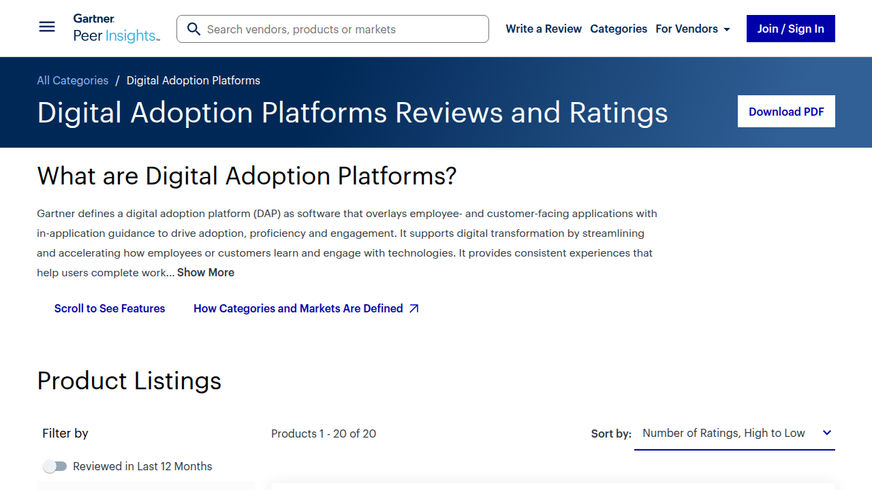Expand the For Vendors dropdown menu
This screenshot has height=490, width=872.
click(693, 29)
